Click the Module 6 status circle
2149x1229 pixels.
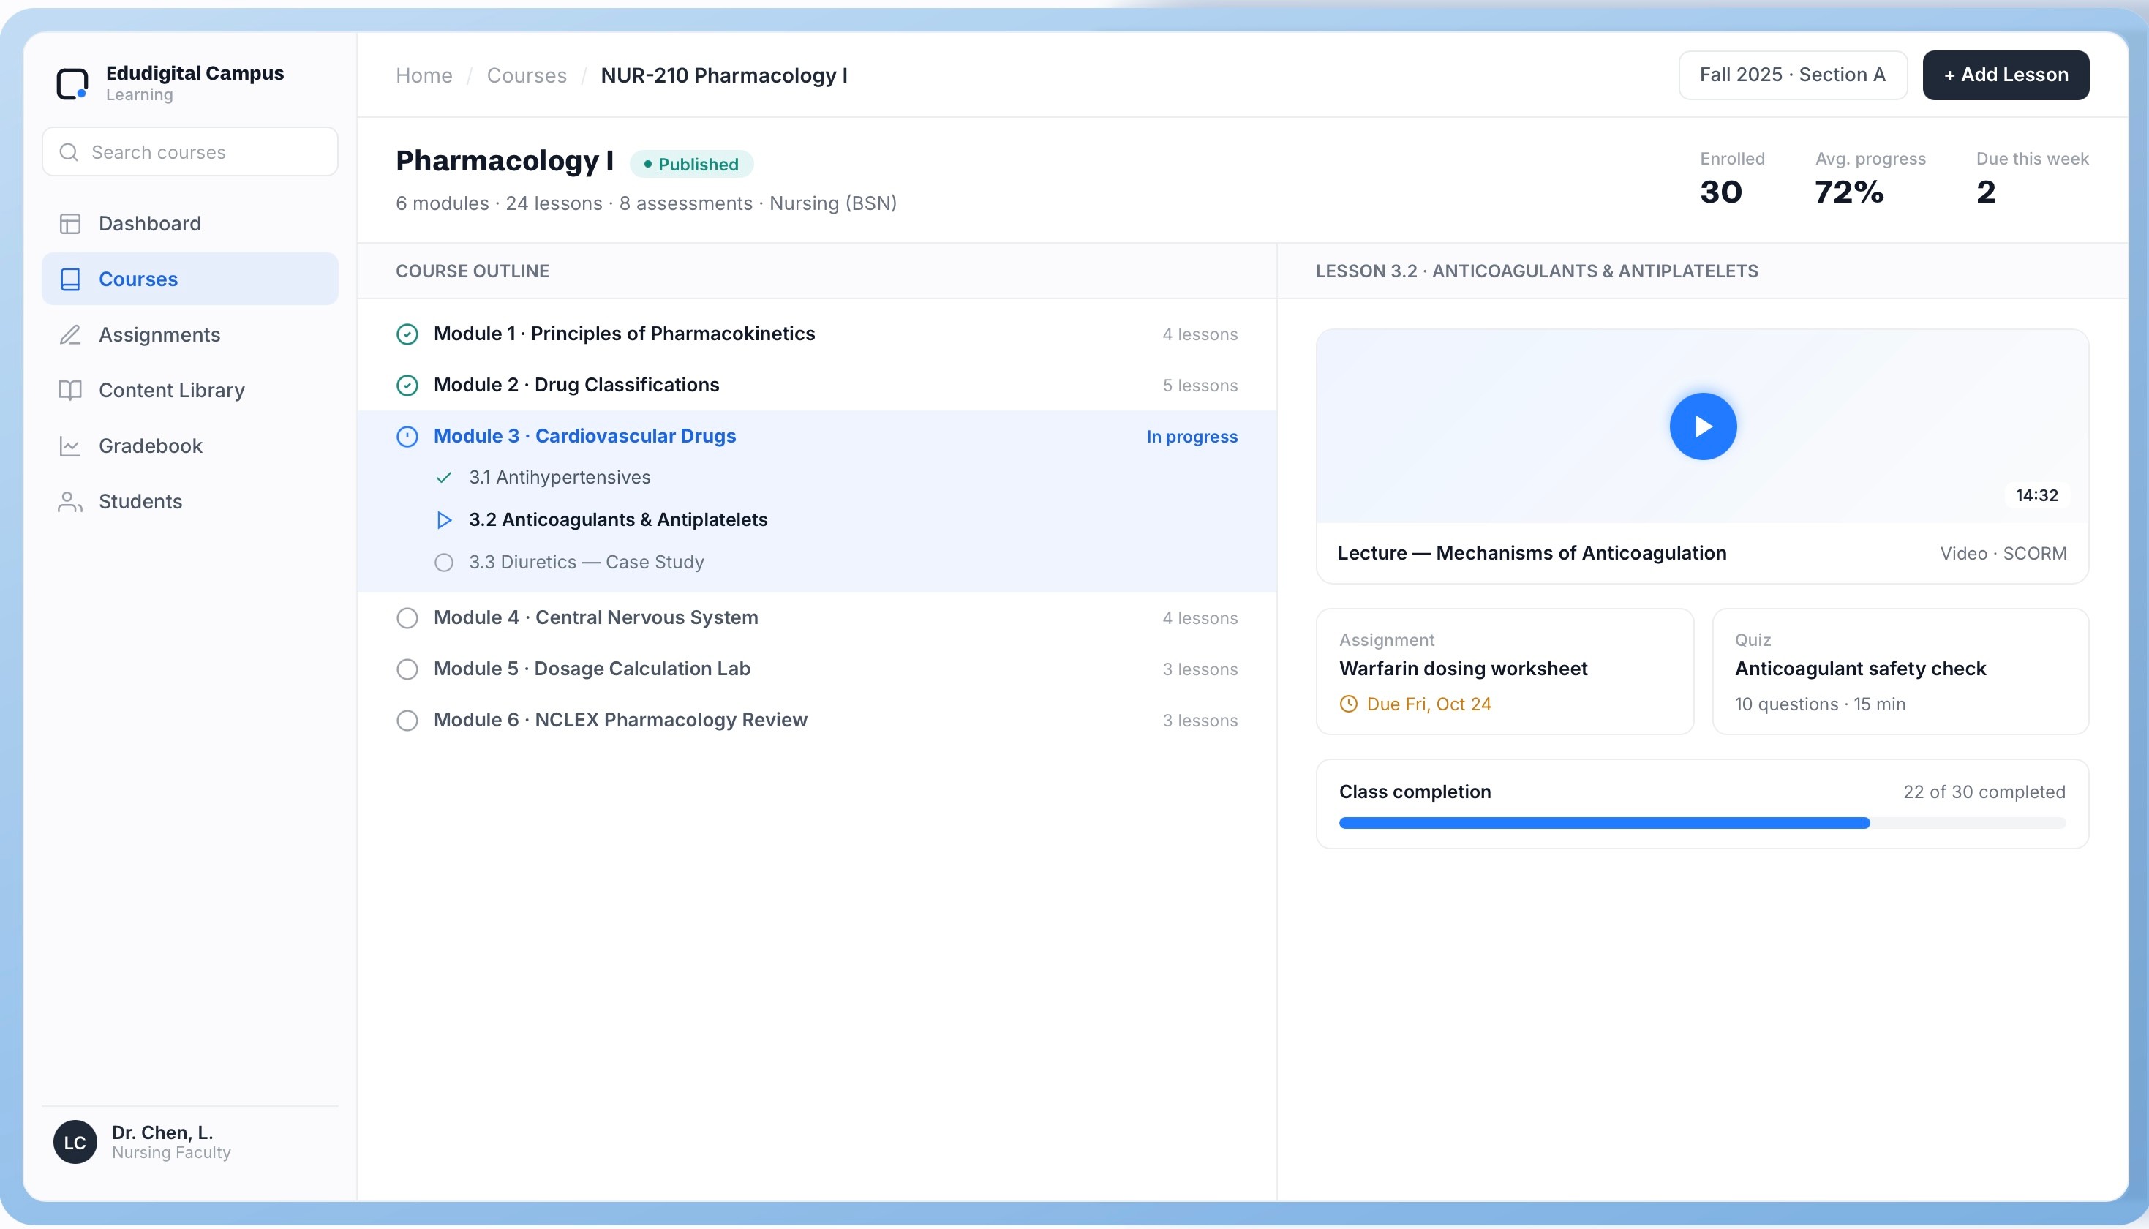[407, 721]
